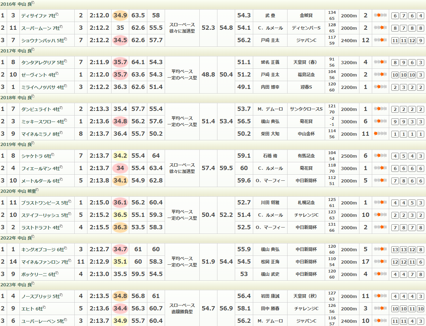Open the popup icon next to 2023年 中山 良
Image resolution: width=426 pixels, height=326 pixels.
coord(33,283)
